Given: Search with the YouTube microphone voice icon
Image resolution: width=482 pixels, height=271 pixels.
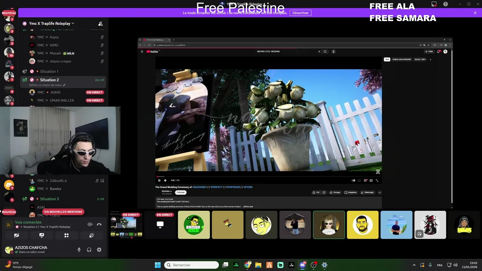Looking at the screenshot, I should (x=333, y=52).
